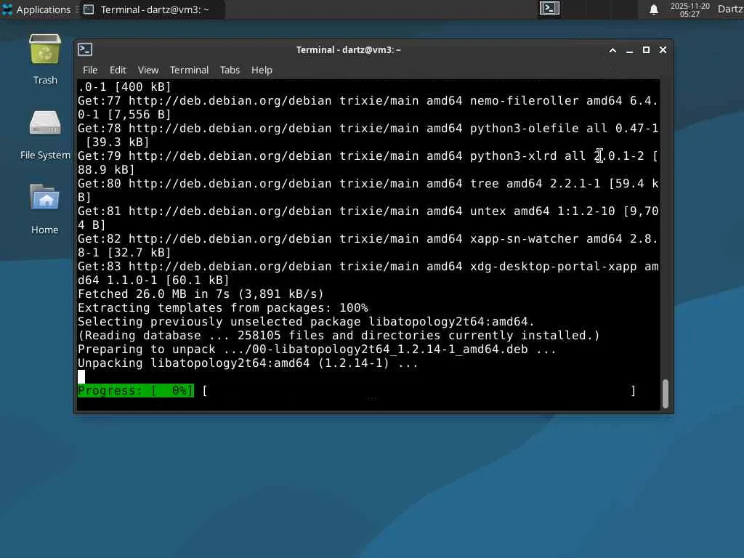
Task: Click the Get:79 python3-xlrd line
Action: (368, 162)
